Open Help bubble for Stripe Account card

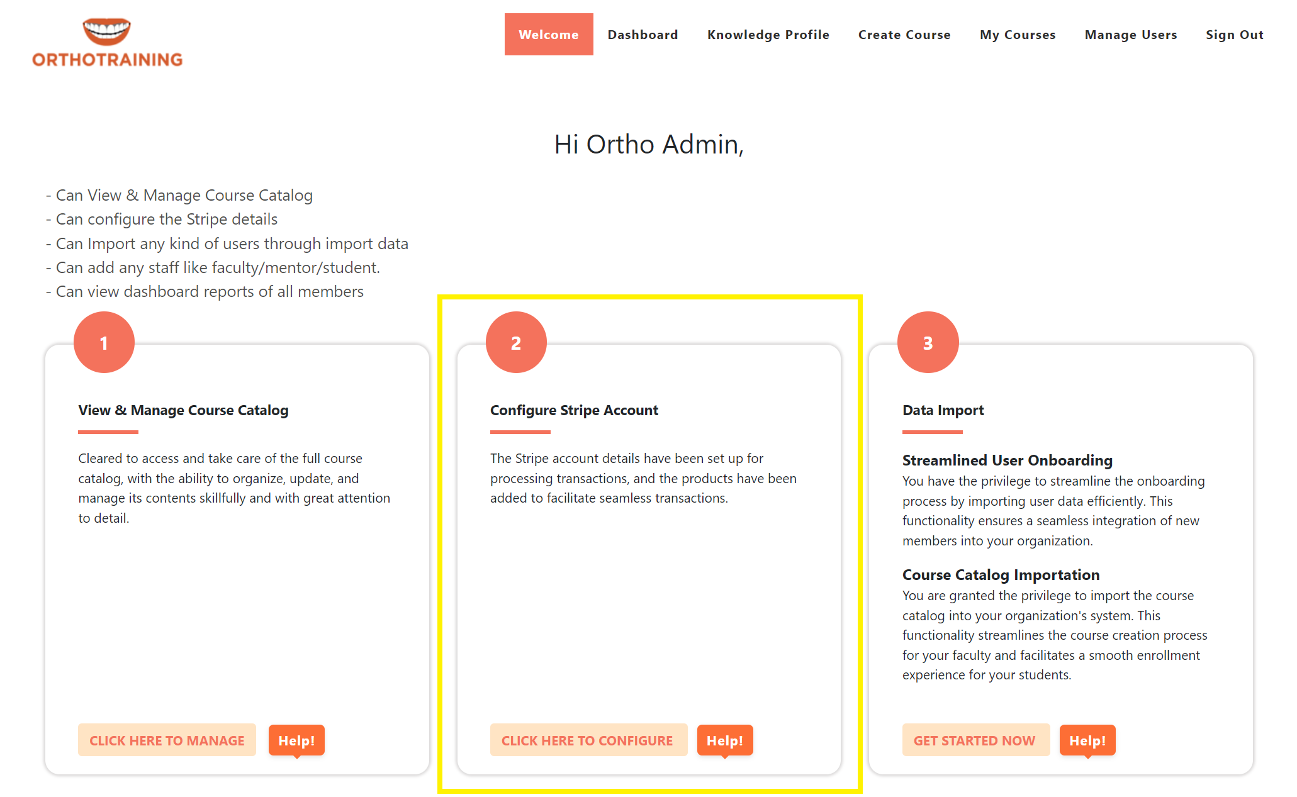(724, 740)
